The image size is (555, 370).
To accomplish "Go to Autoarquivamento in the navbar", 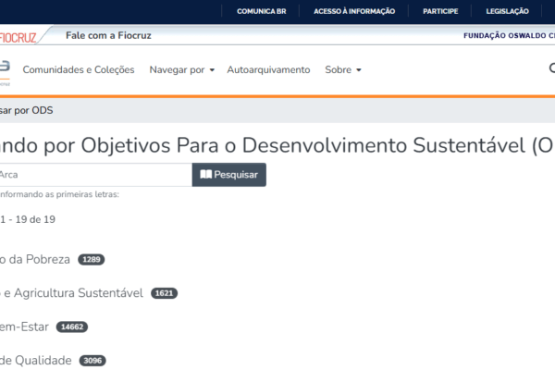I will point(269,70).
